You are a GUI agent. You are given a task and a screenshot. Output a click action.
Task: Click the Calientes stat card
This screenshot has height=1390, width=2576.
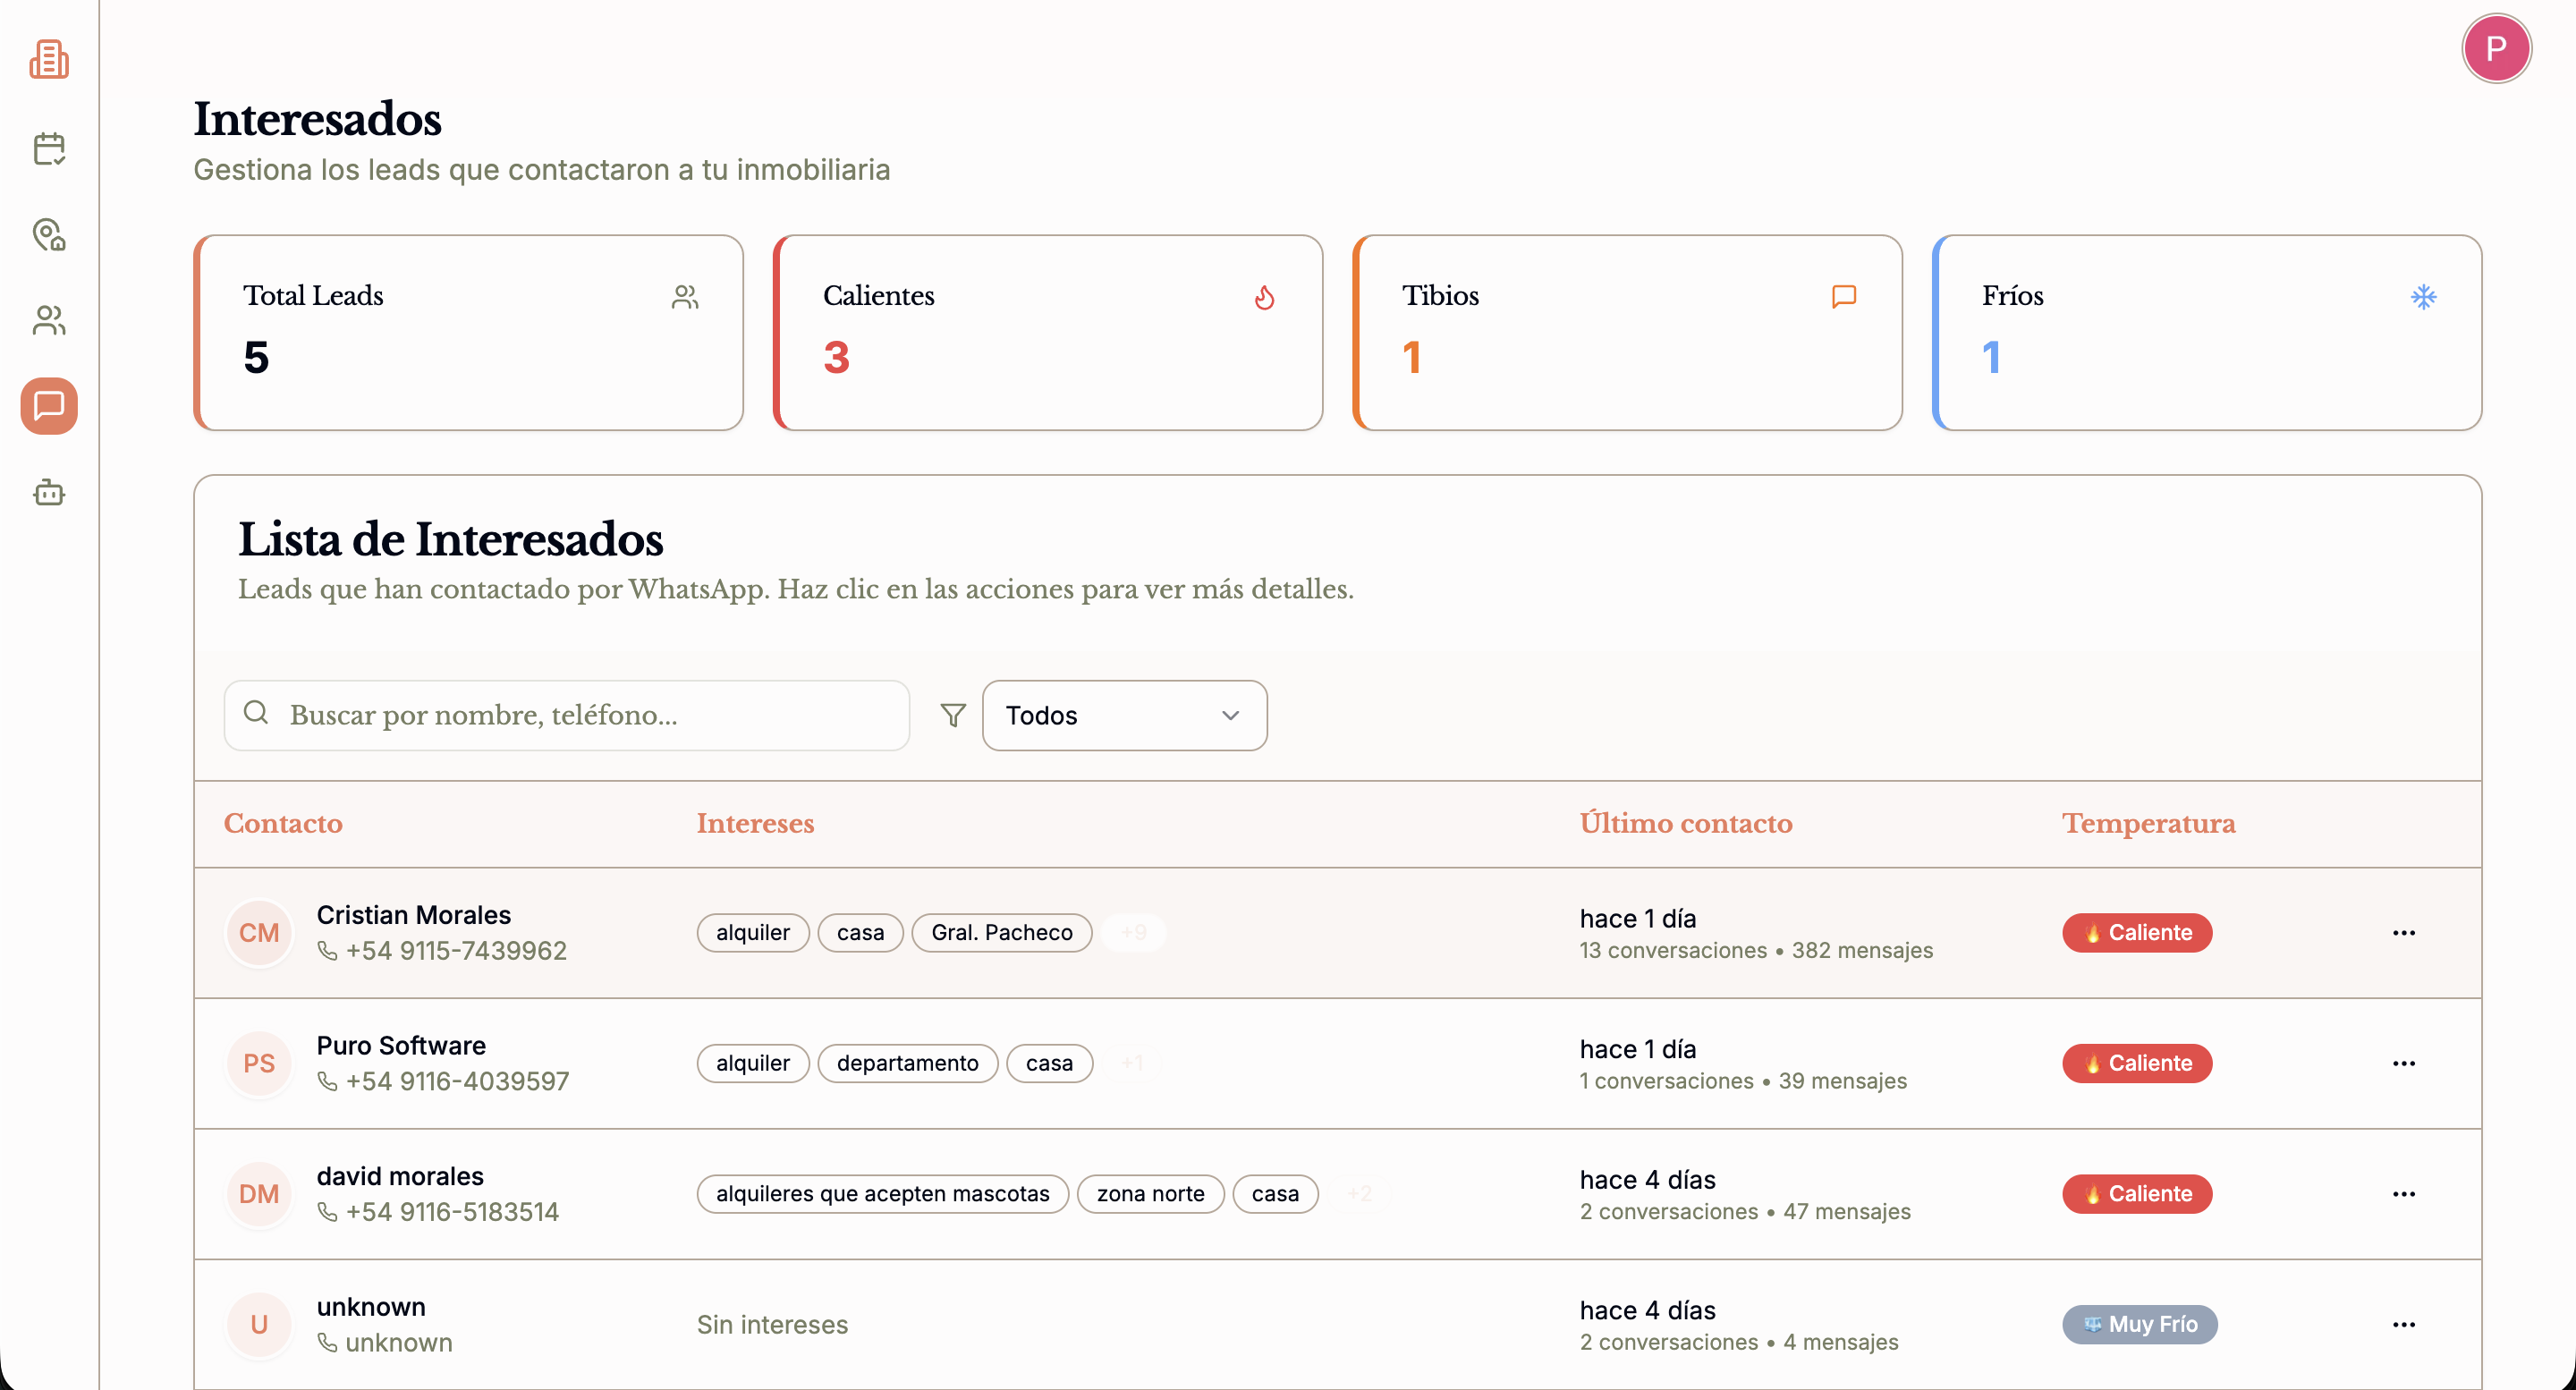1047,332
